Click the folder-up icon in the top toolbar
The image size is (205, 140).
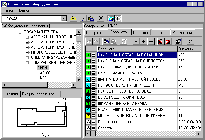(73, 19)
